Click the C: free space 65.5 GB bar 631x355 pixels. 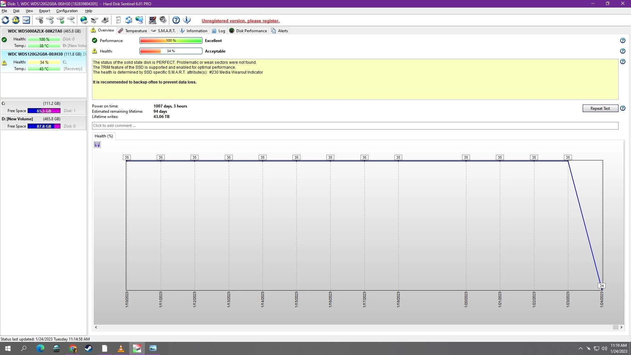[x=44, y=111]
